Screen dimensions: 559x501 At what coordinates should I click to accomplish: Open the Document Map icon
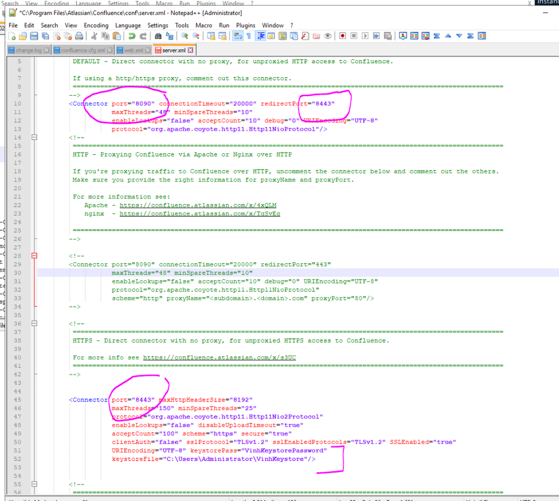pyautogui.click(x=283, y=36)
